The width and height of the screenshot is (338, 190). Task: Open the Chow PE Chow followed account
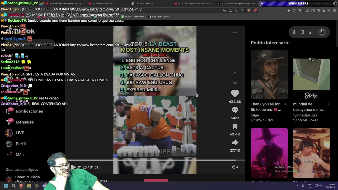coord(27,177)
